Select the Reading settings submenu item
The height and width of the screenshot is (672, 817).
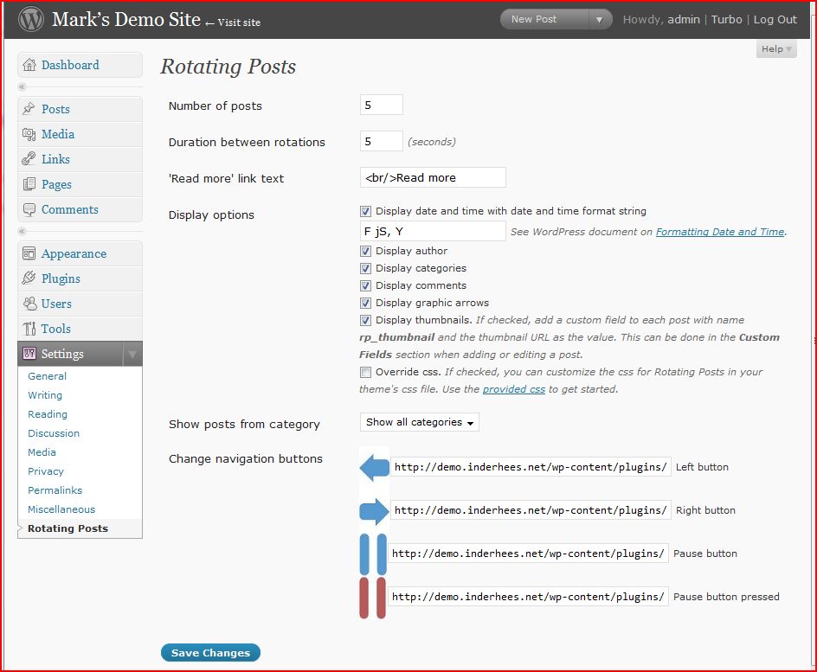(48, 414)
